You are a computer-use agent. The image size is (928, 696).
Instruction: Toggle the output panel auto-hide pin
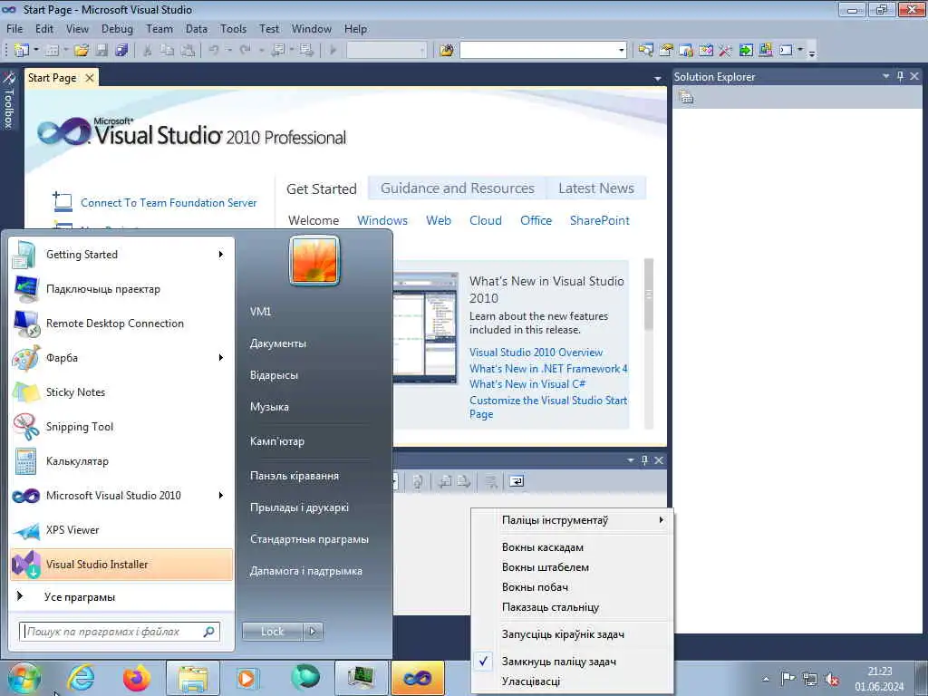point(645,460)
